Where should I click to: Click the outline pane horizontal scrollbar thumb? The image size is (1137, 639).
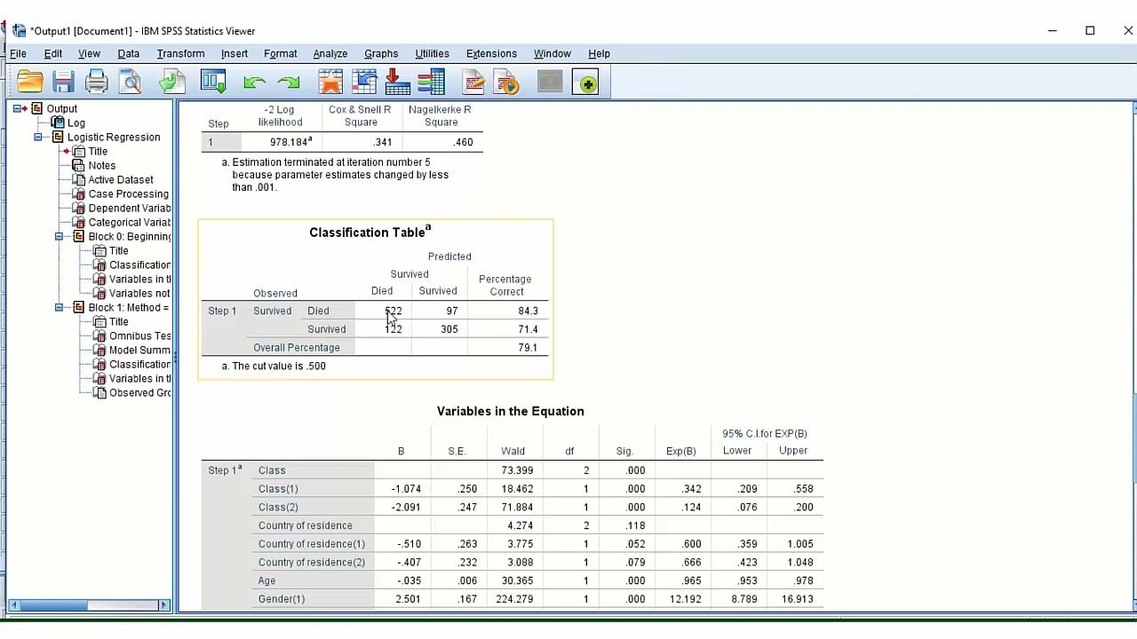click(54, 605)
